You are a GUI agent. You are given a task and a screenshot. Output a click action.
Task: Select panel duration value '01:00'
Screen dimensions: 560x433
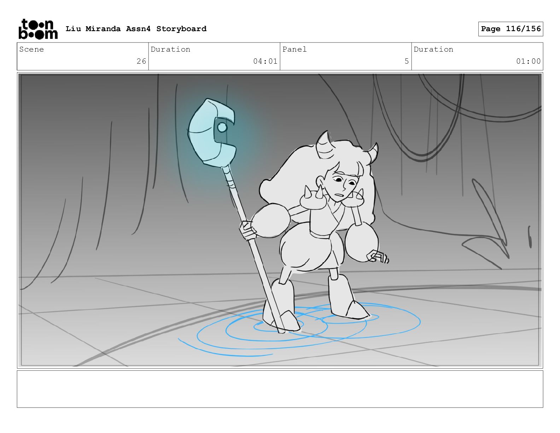pos(528,61)
